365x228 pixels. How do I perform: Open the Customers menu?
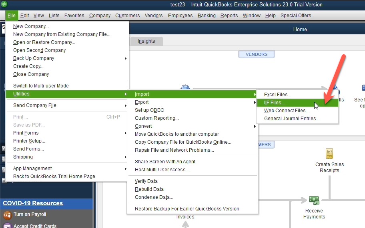(128, 16)
